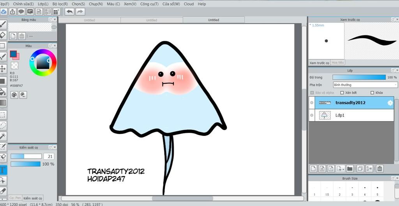Create a new layer folder
This screenshot has width=399, height=206.
click(350, 168)
